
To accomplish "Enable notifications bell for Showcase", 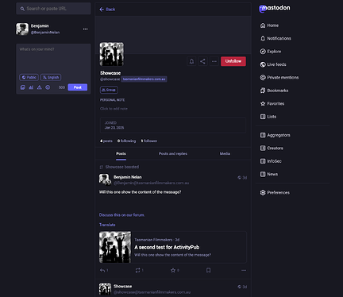I will (191, 61).
